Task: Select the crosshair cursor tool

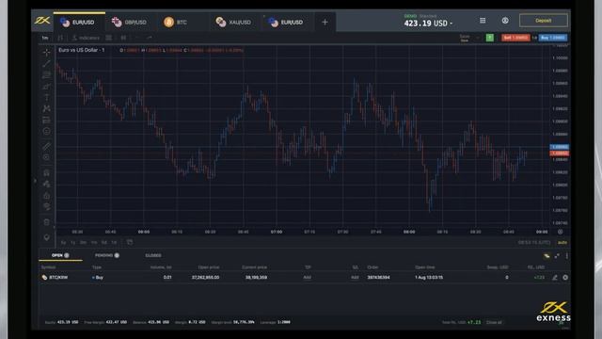Action: (x=46, y=53)
